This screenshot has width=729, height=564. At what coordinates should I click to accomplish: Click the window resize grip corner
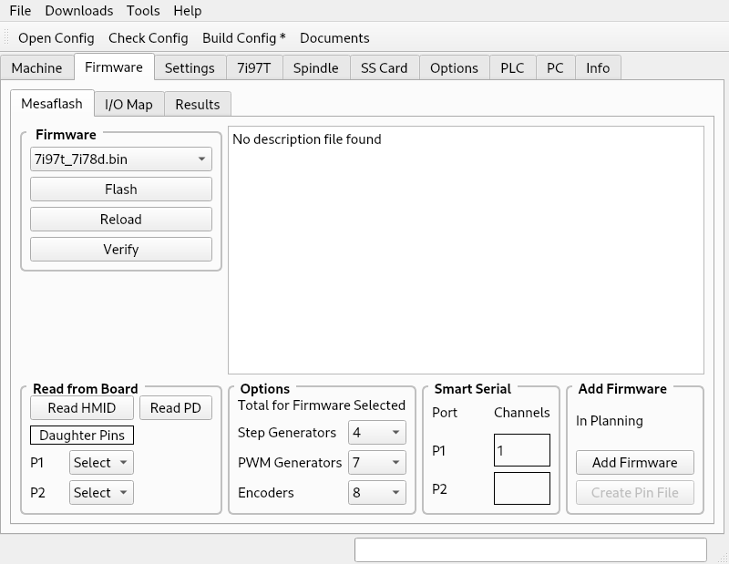point(724,558)
